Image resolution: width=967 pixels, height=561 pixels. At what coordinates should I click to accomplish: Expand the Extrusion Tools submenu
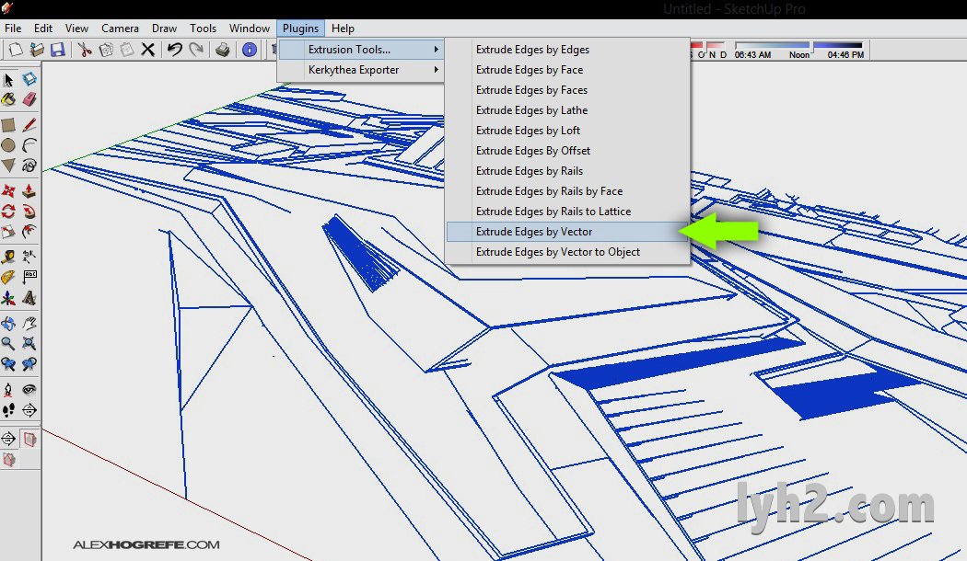point(361,50)
